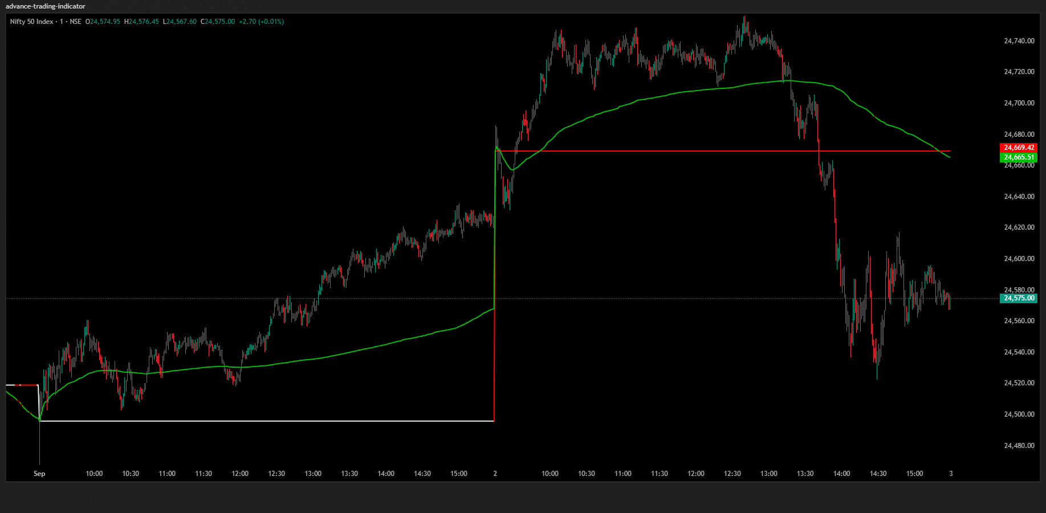Click the 12:00 time label on first session
Screen dimensions: 1046x513
tap(240, 473)
